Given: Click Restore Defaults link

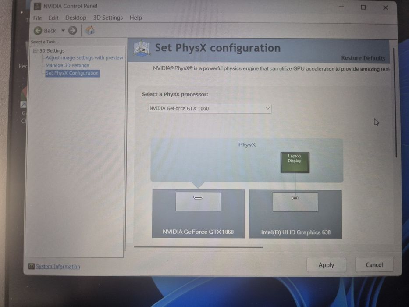Looking at the screenshot, I should click(363, 58).
